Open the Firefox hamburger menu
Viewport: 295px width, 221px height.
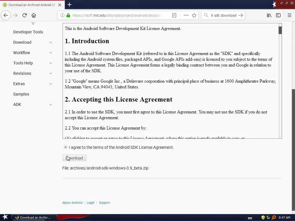pyautogui.click(x=290, y=15)
